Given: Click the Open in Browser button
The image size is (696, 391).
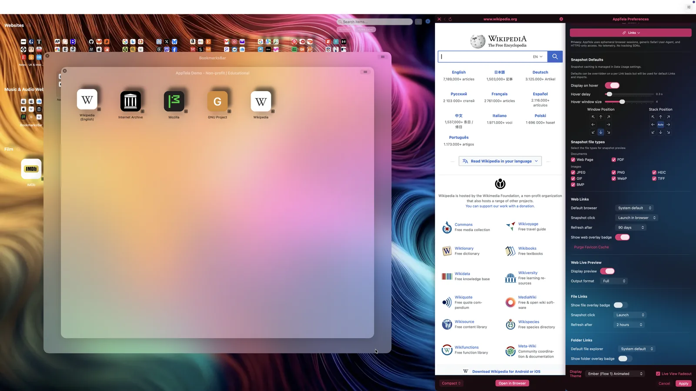Looking at the screenshot, I should point(512,383).
